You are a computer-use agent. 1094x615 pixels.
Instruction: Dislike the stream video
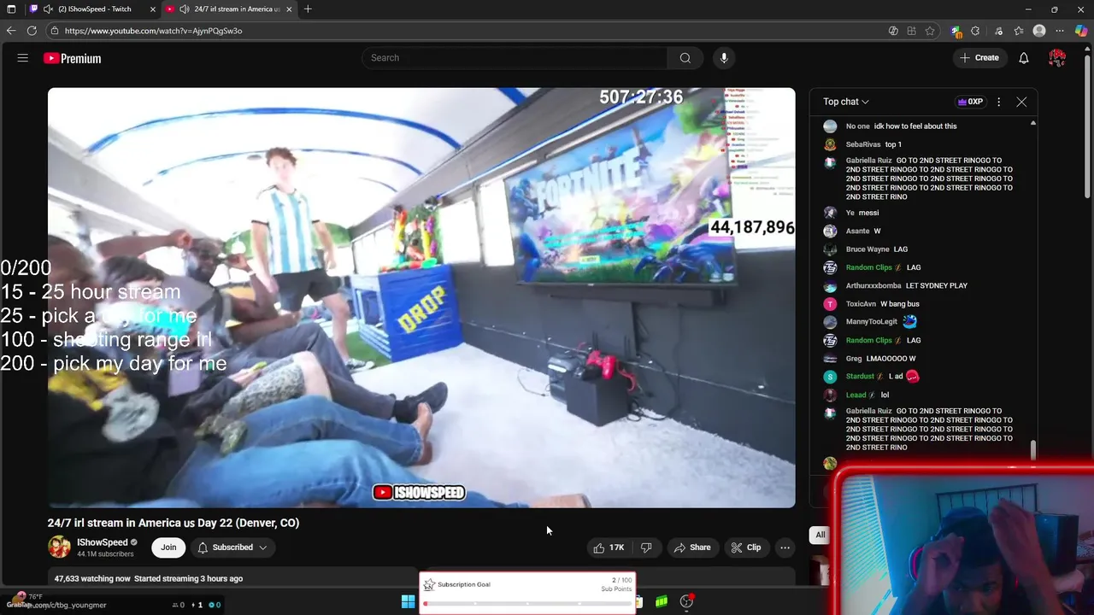click(x=646, y=548)
